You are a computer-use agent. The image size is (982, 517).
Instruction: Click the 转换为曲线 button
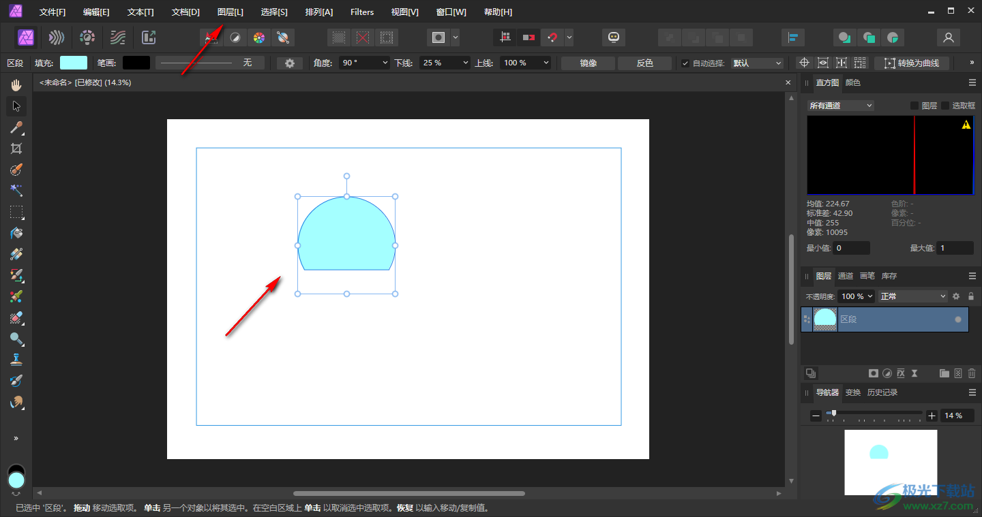pyautogui.click(x=912, y=63)
